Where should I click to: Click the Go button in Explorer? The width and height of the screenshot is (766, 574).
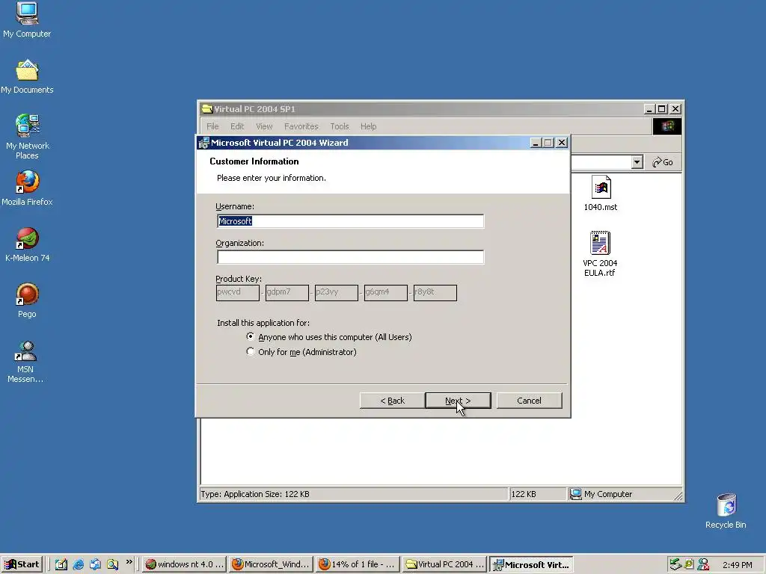tap(663, 162)
